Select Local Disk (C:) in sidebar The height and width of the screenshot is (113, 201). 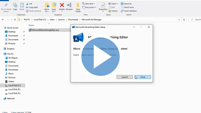point(13,85)
